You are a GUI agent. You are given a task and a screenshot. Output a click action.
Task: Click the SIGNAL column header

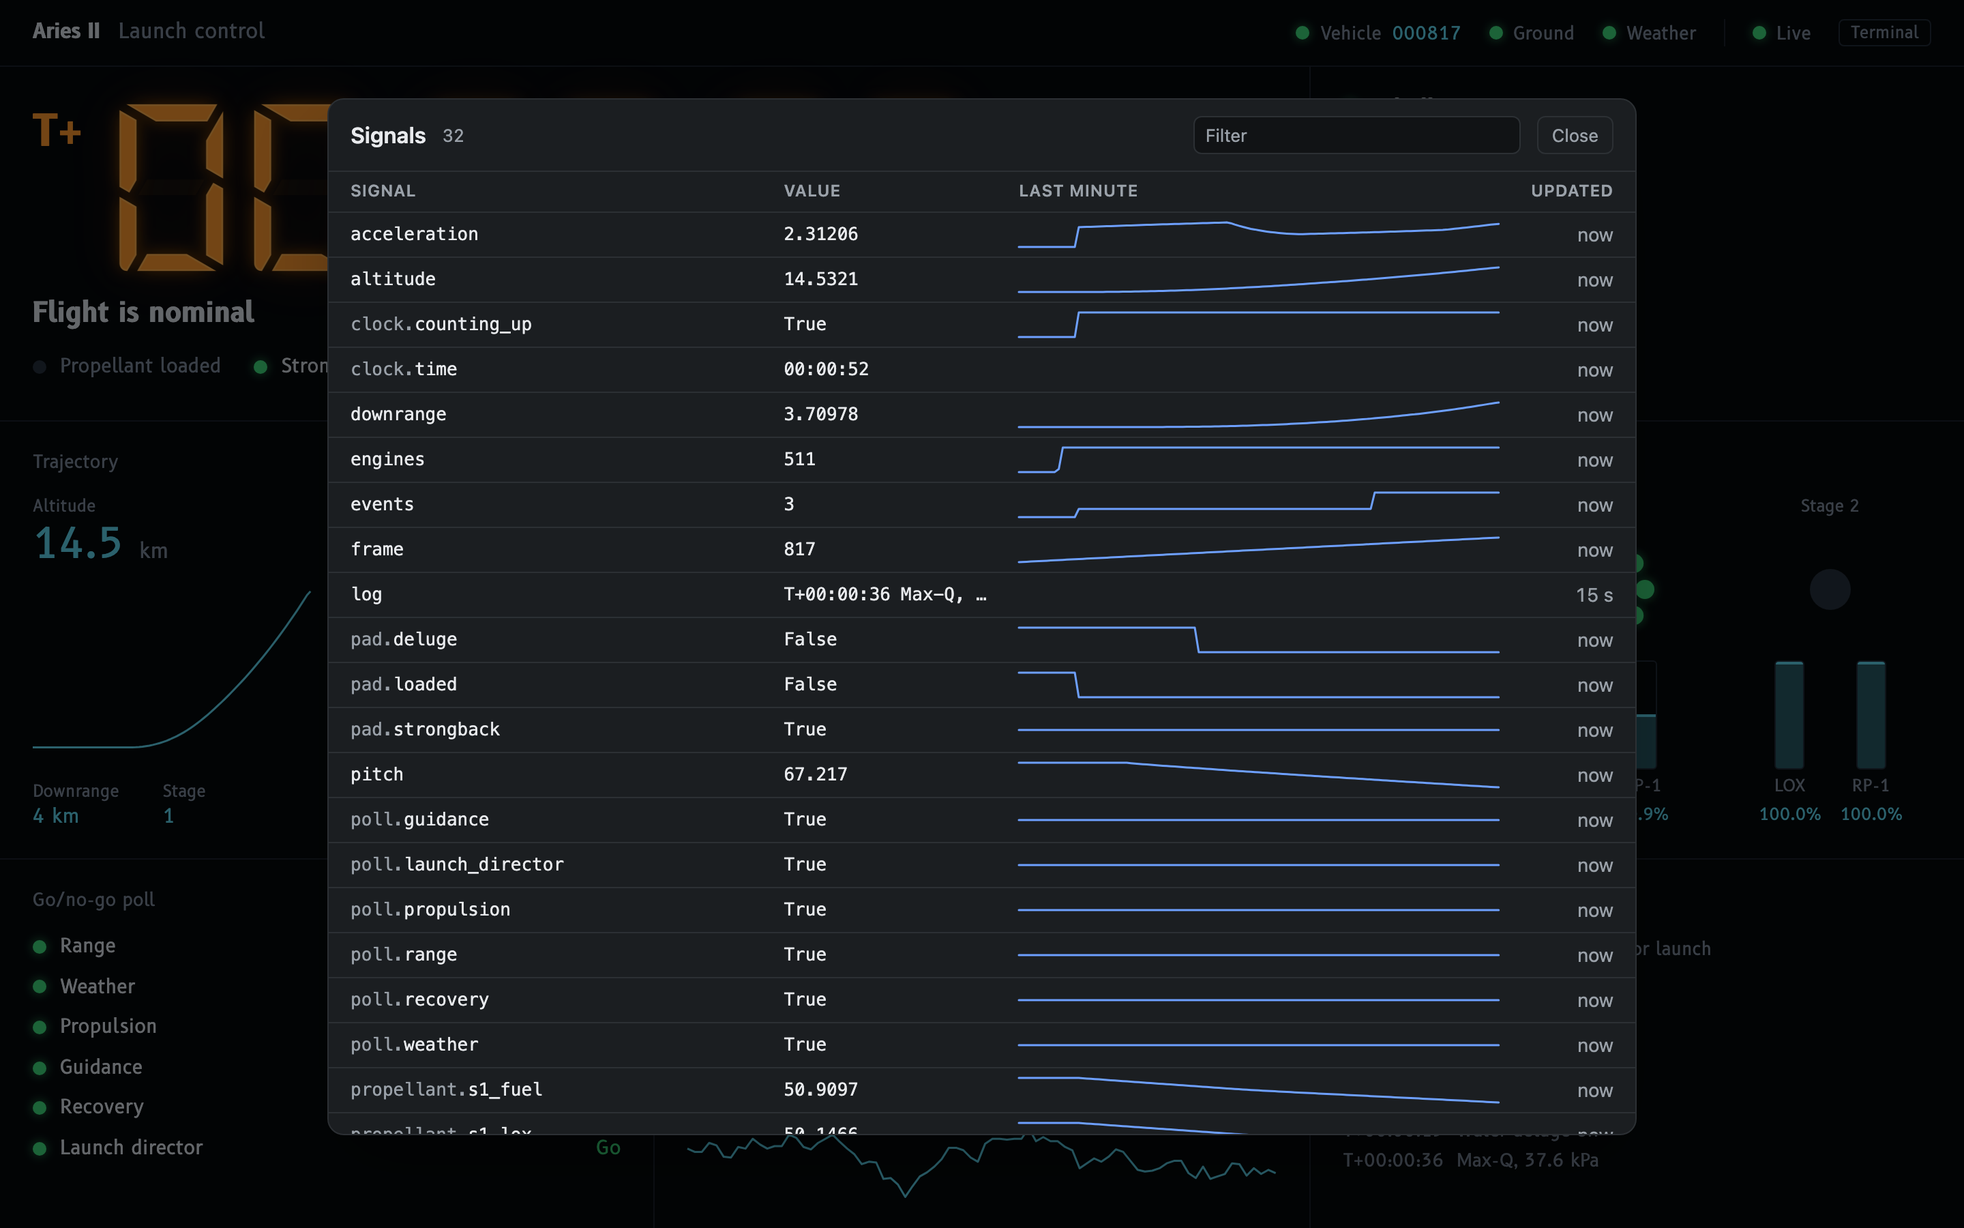pyautogui.click(x=383, y=191)
